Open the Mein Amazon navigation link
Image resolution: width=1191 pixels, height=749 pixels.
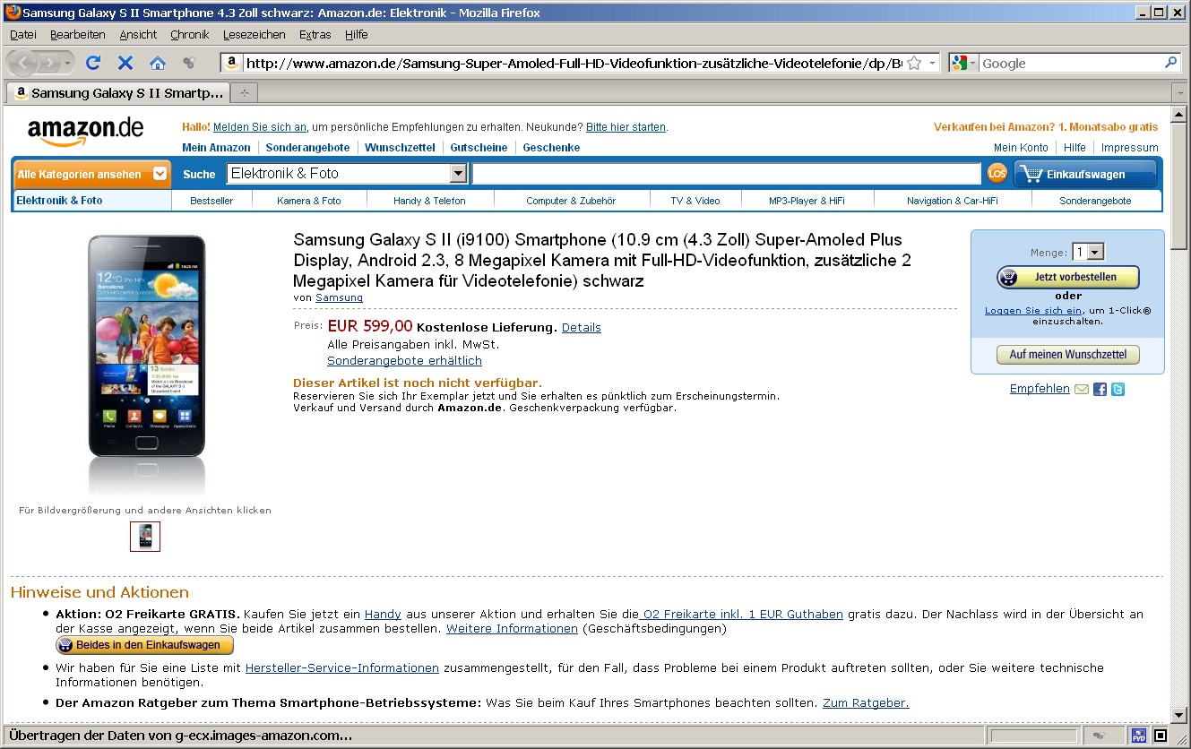[x=216, y=148]
